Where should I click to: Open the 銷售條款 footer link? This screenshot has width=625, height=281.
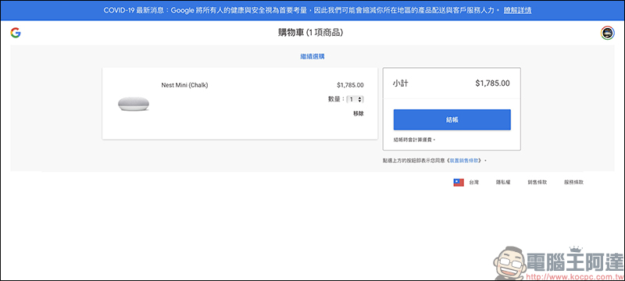pos(537,183)
